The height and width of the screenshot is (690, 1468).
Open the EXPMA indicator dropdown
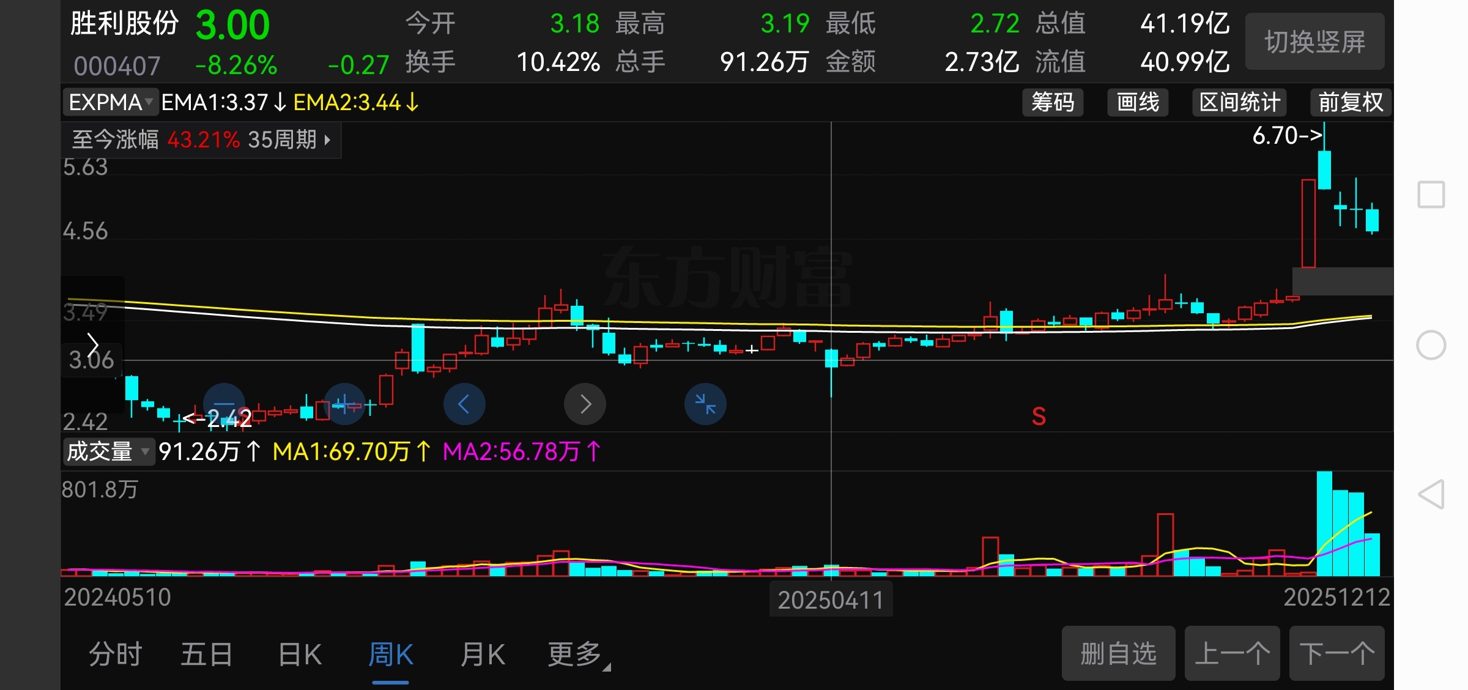110,102
